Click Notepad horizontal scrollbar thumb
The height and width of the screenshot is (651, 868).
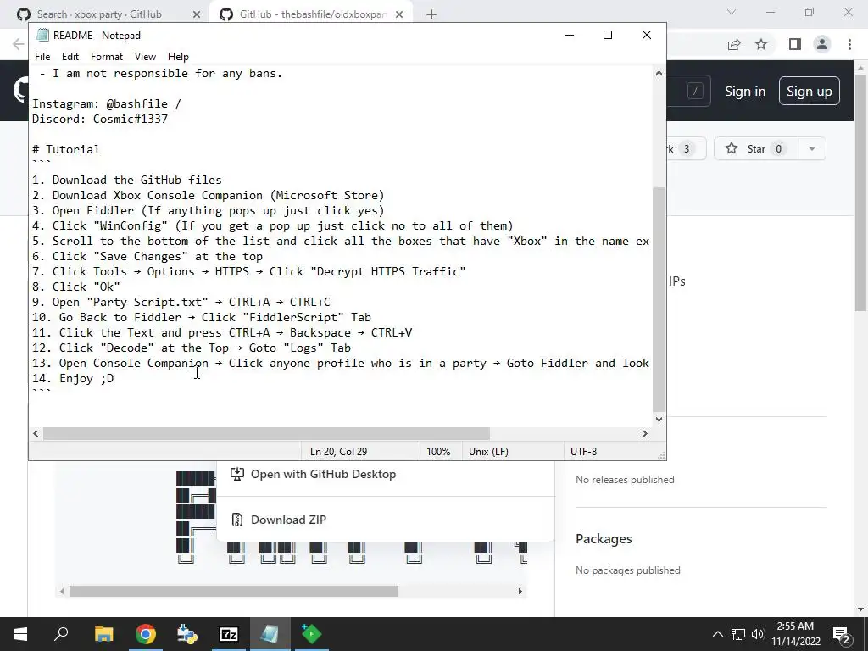tap(266, 433)
